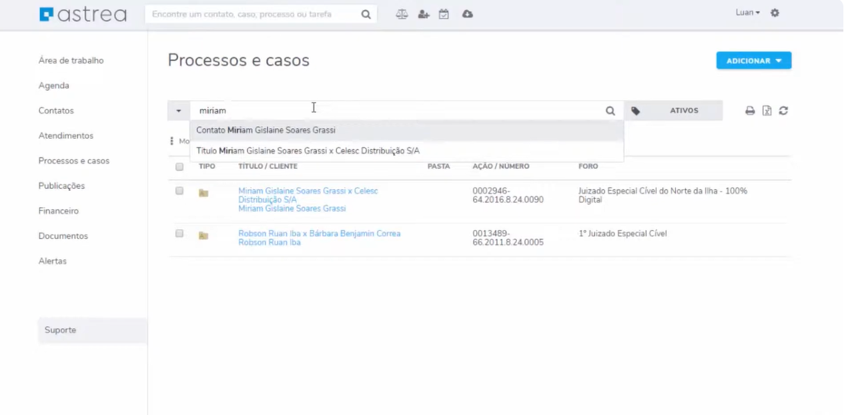Click the Suporte button

[x=93, y=330]
